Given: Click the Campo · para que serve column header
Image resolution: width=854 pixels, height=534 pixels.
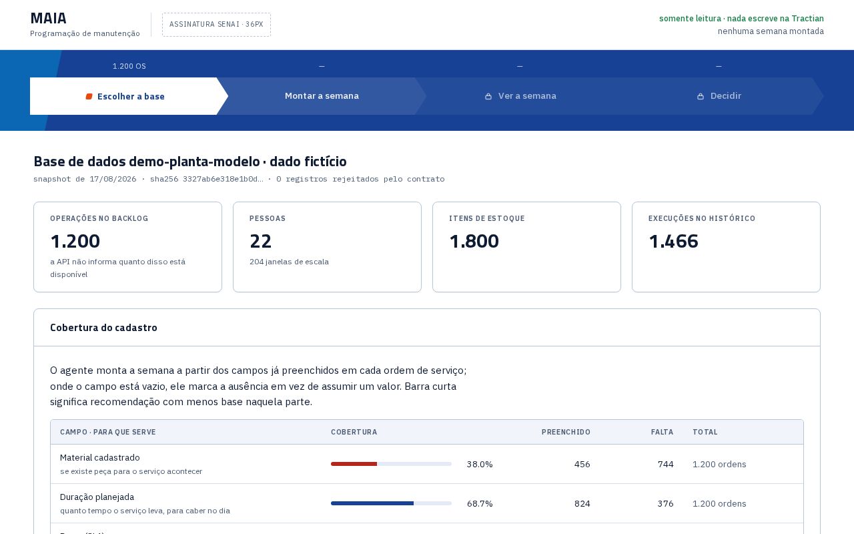Looking at the screenshot, I should pyautogui.click(x=108, y=432).
